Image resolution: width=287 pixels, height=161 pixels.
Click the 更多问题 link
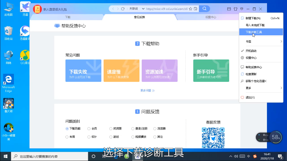147,90
